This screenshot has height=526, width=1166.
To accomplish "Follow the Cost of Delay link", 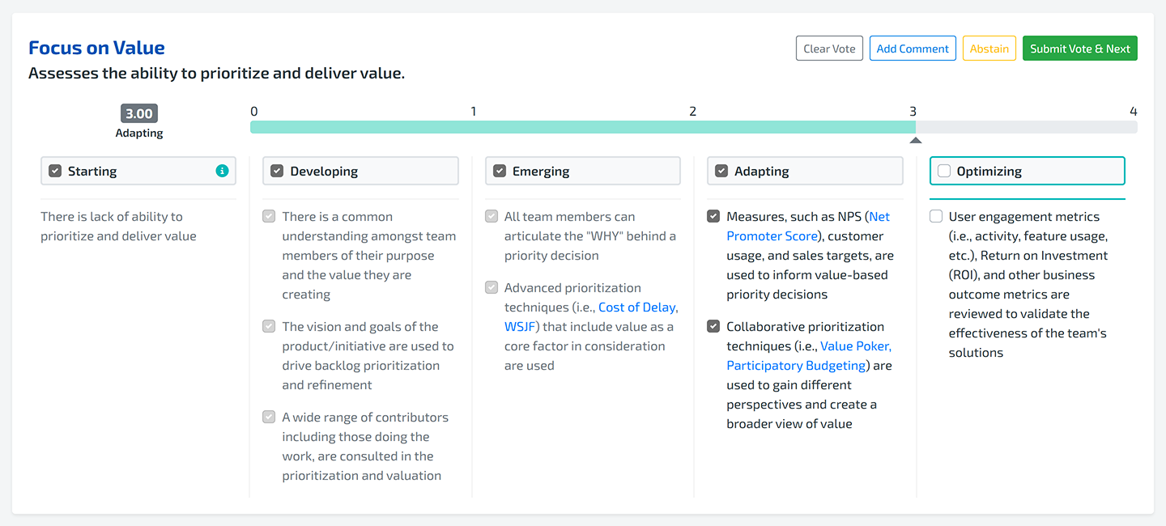I will point(637,307).
